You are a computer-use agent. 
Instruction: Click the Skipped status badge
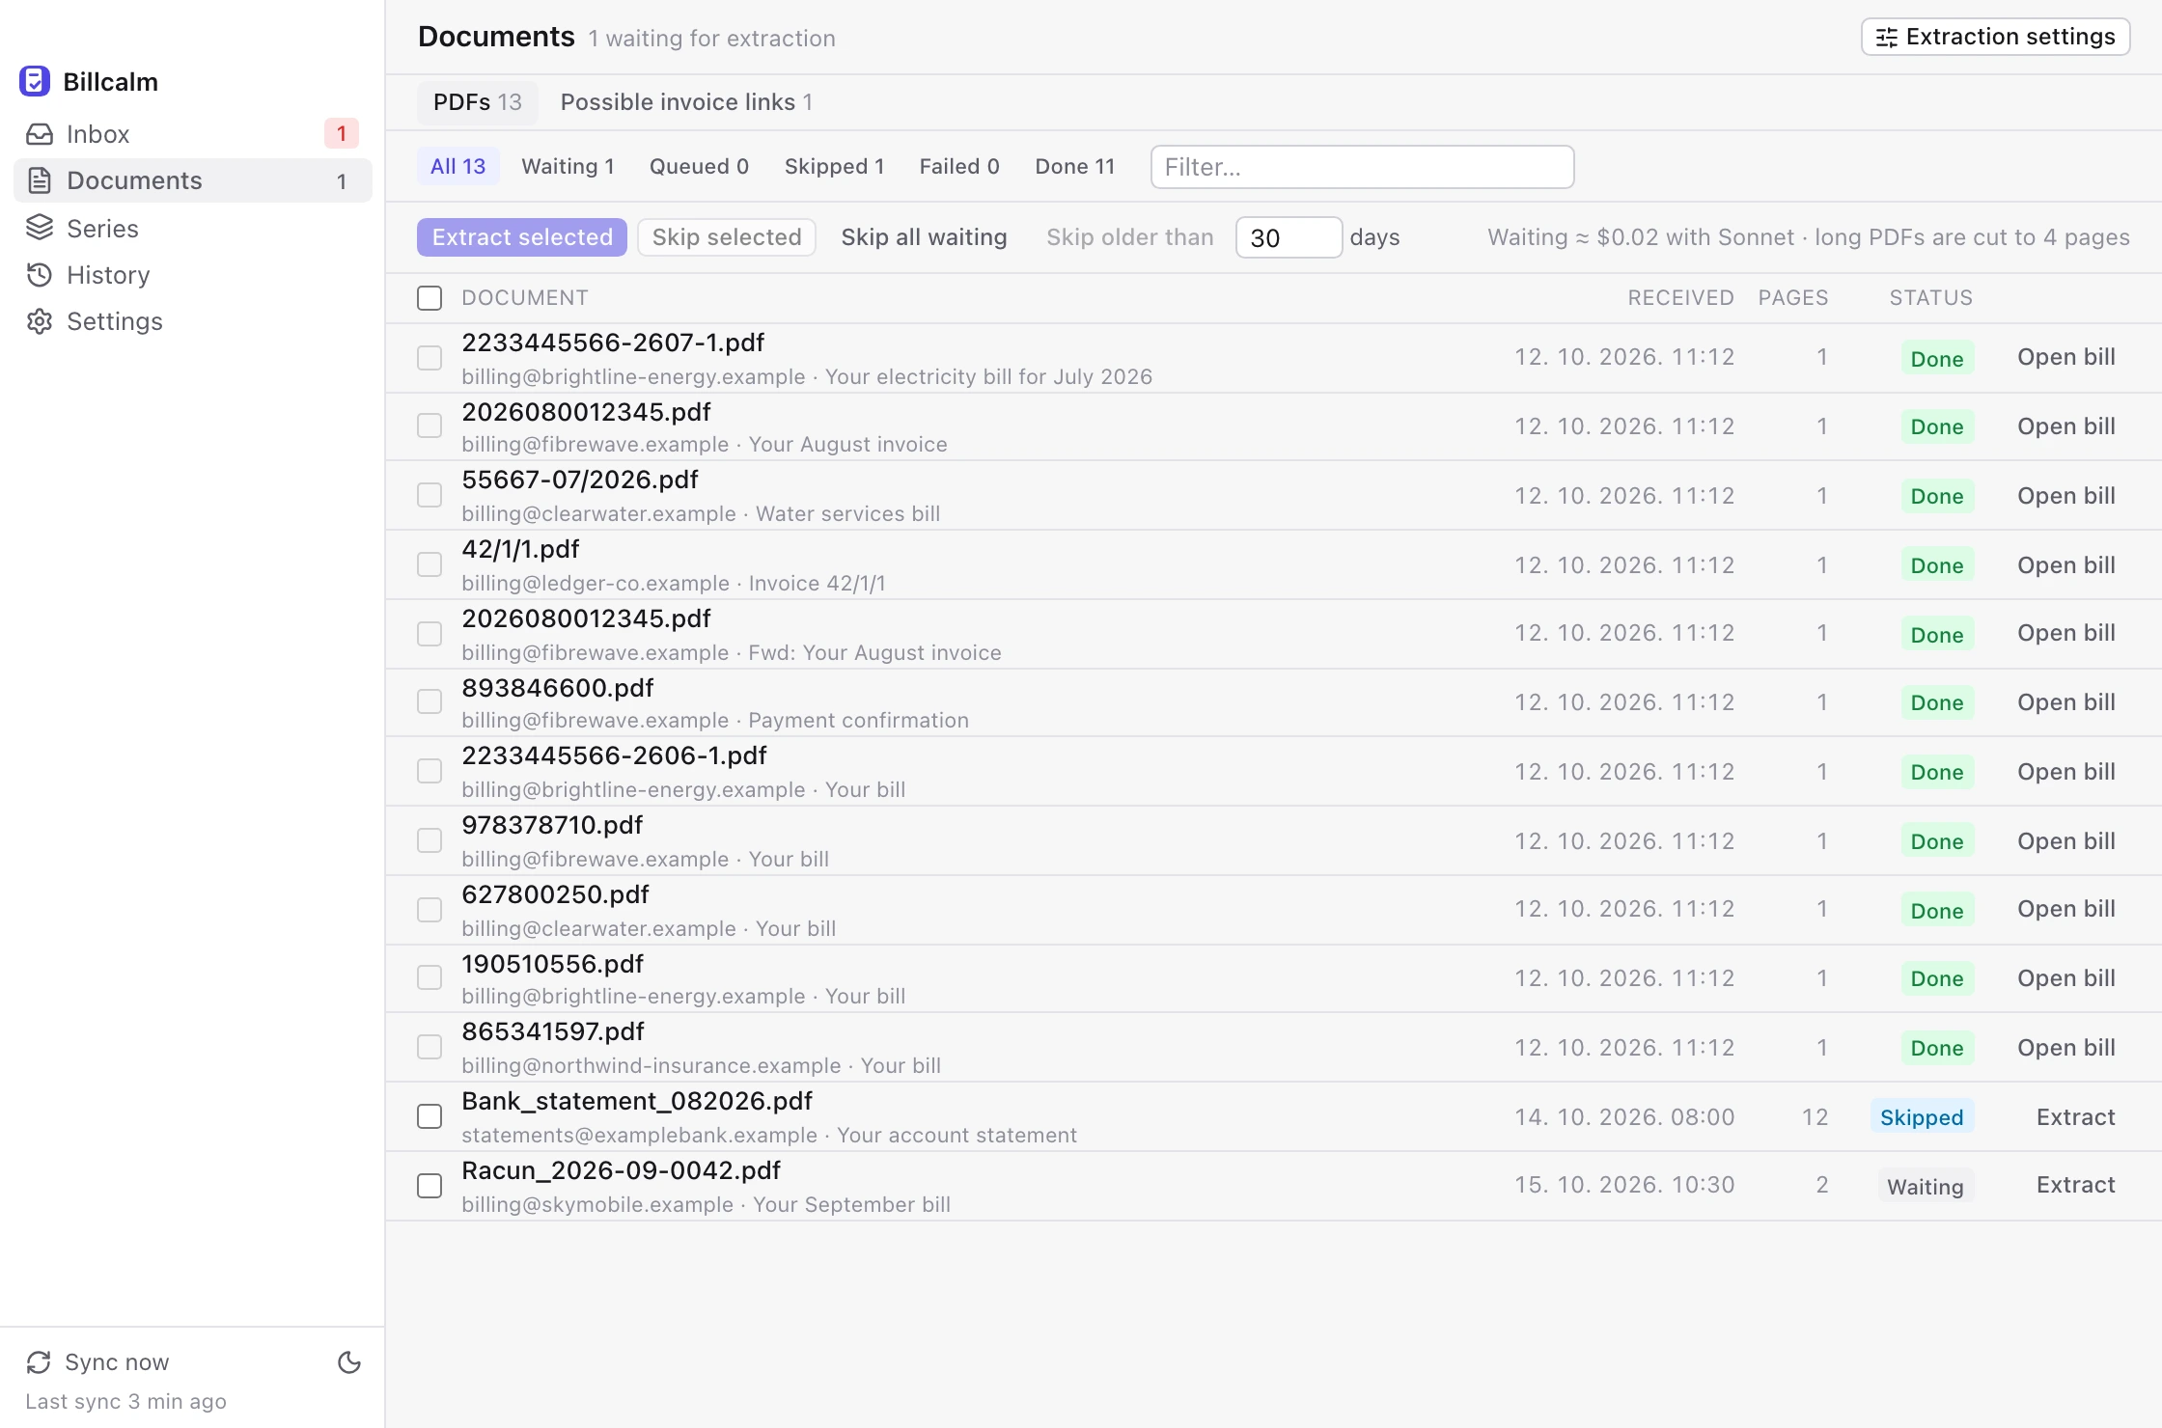(x=1922, y=1117)
